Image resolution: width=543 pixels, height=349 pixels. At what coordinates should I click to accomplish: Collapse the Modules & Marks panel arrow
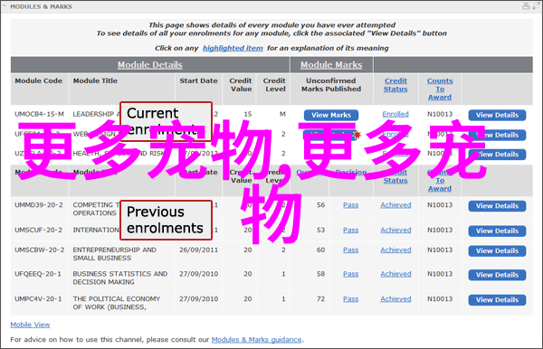5,6
